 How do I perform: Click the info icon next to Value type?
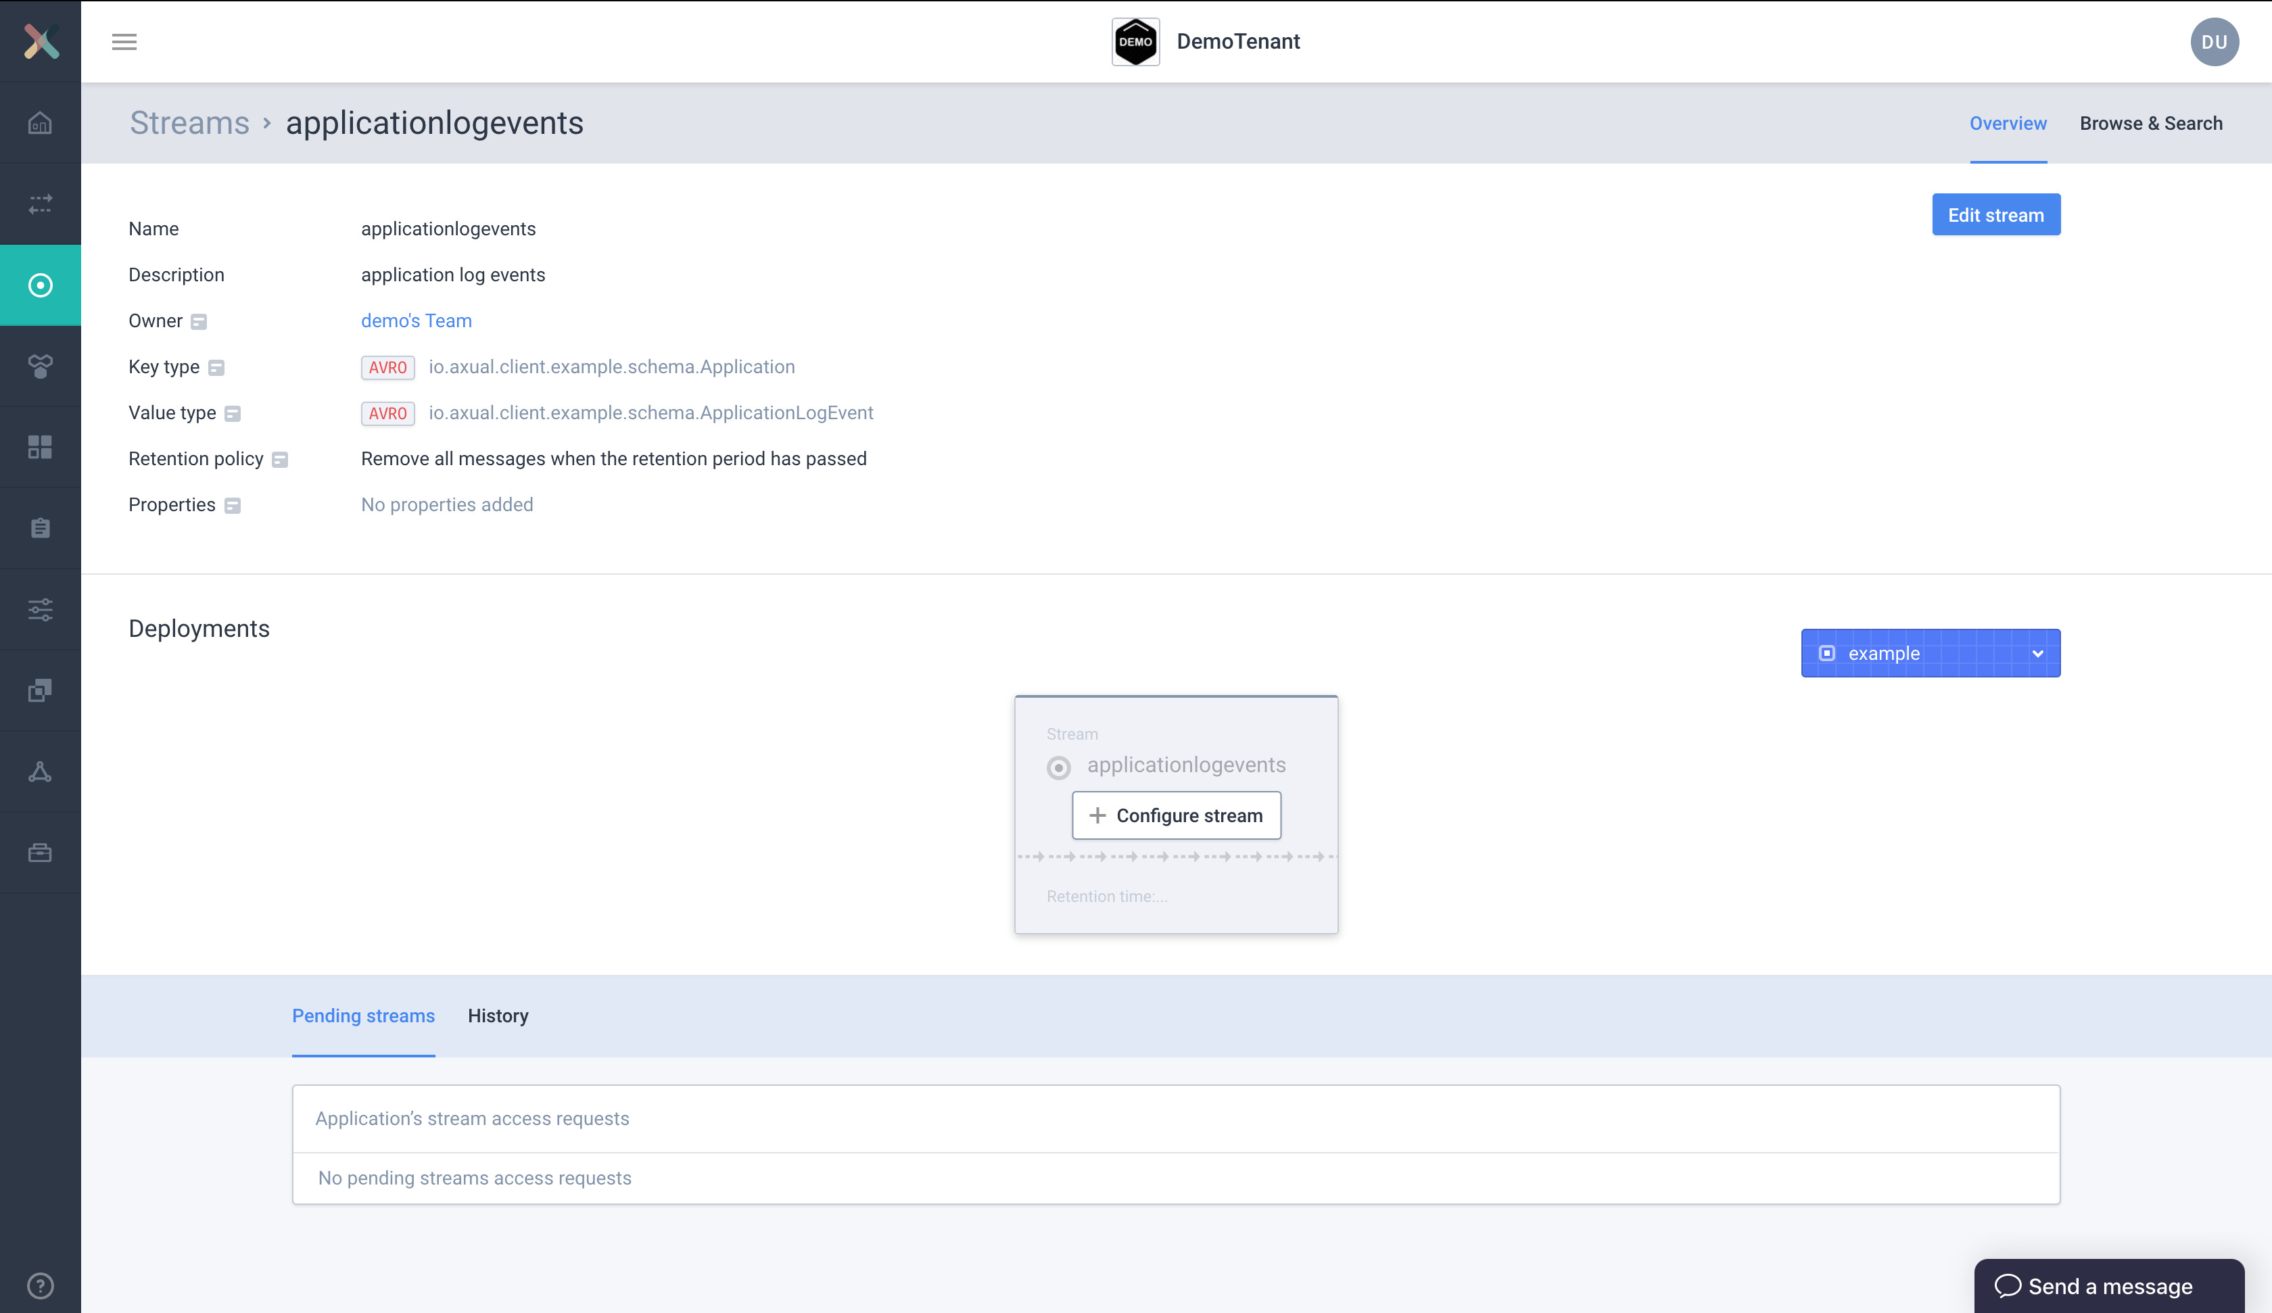(233, 414)
